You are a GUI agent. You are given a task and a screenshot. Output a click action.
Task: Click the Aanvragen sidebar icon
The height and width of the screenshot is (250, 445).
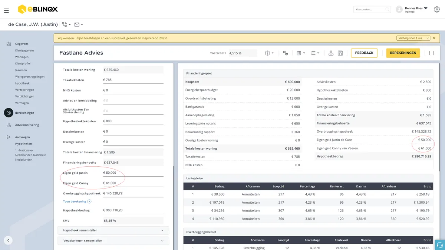coord(9,137)
